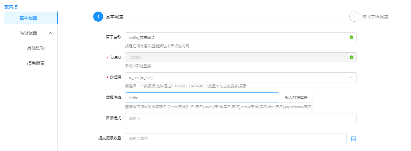Image resolution: width=411 pixels, height=151 pixels.
Task: Click the green checkmark in 算子名称 field
Action: 351,37
